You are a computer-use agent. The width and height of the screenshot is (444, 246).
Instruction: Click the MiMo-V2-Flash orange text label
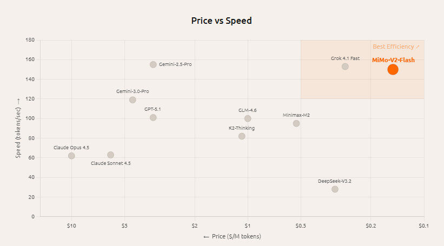coord(393,60)
